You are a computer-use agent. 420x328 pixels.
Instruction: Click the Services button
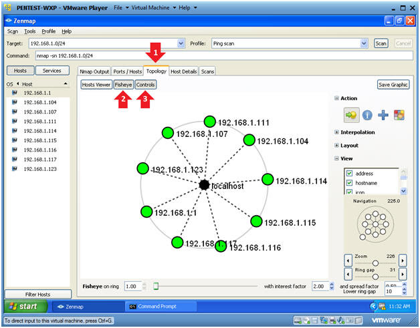click(52, 71)
